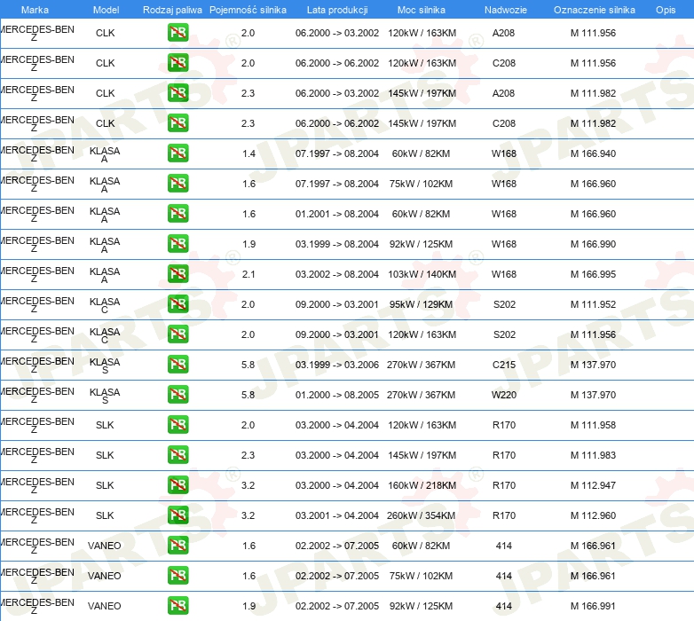Click the fuel icon in the CLK A208 M 111.956 row
This screenshot has width=694, height=621.
177,32
